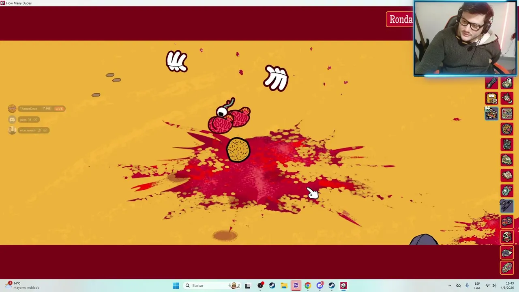Select the round pizza item icon
519x292 pixels.
507,129
